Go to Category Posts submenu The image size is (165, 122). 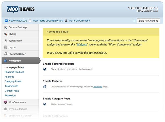[13, 81]
